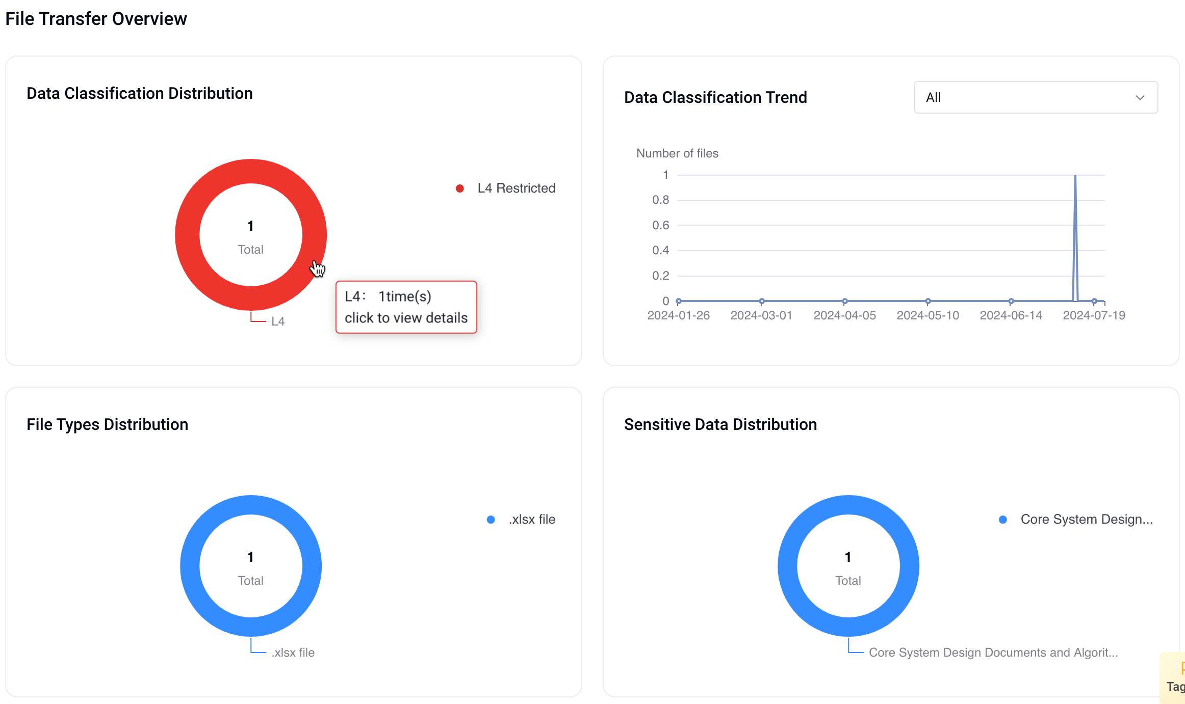Screen dimensions: 1185x704
Task: Click the data point at 2024-04-05
Action: tap(845, 301)
